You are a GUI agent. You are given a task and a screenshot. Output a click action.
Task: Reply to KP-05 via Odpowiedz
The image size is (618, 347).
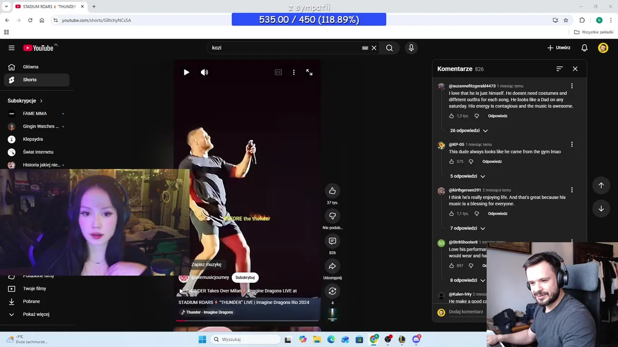[492, 161]
